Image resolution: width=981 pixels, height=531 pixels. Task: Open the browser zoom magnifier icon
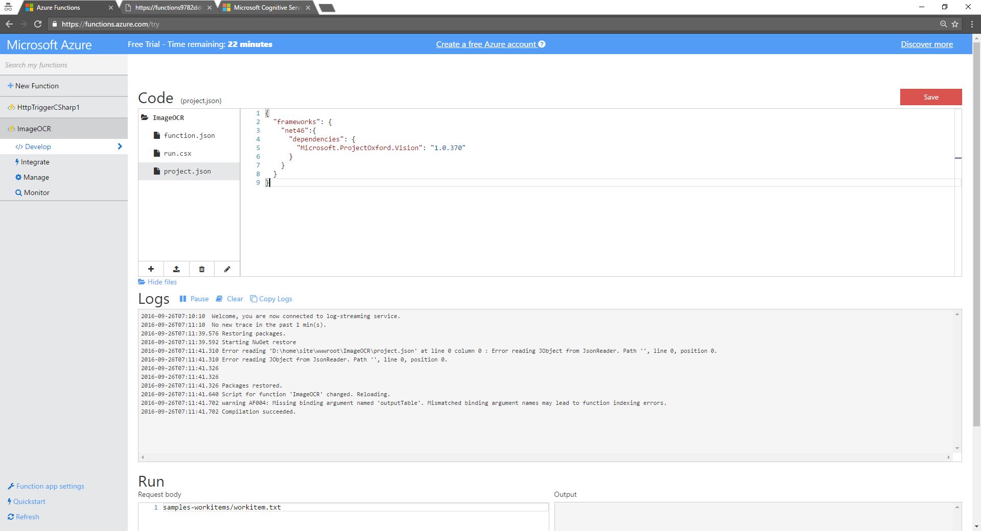943,24
